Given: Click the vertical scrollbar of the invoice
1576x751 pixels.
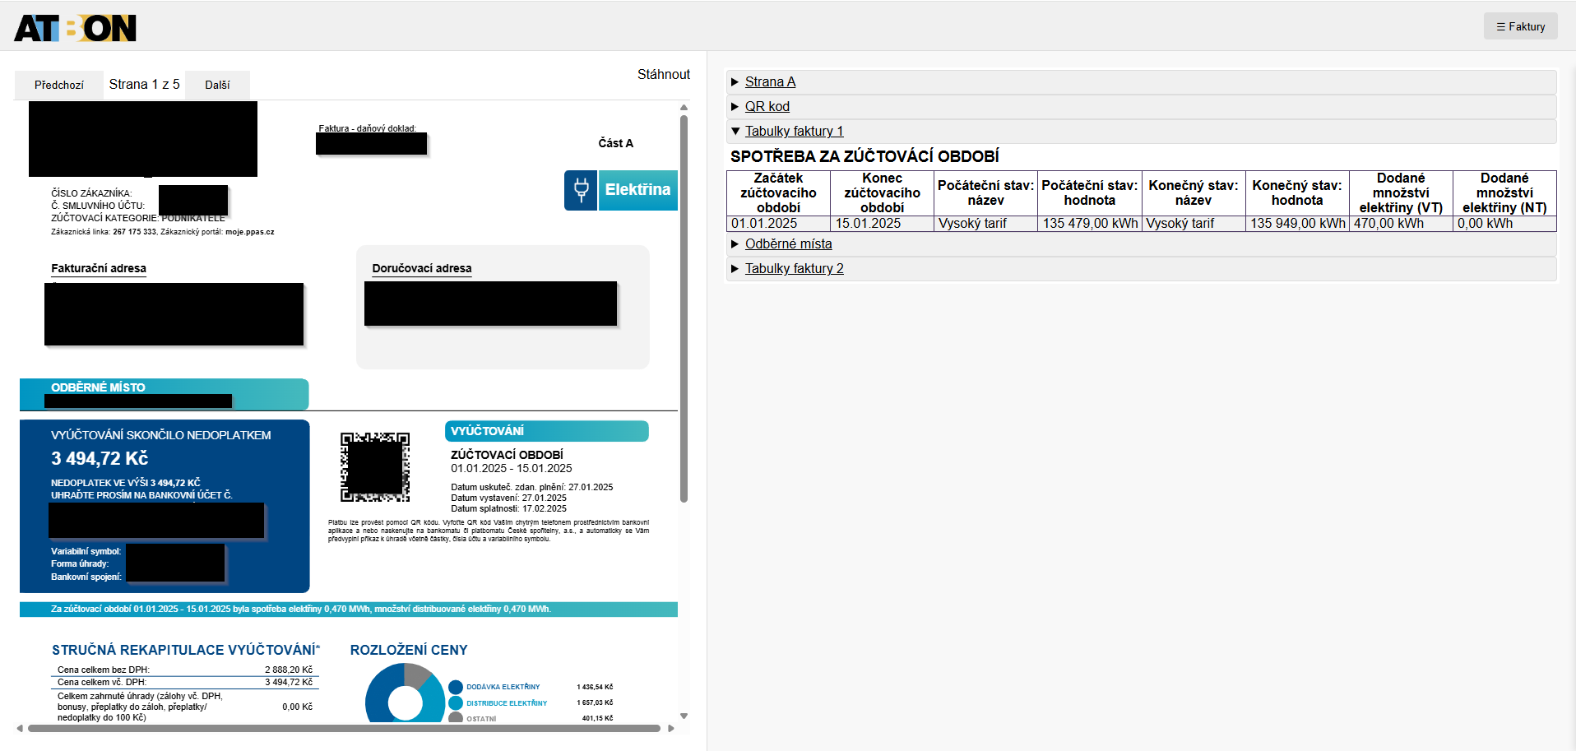Looking at the screenshot, I should [x=684, y=308].
